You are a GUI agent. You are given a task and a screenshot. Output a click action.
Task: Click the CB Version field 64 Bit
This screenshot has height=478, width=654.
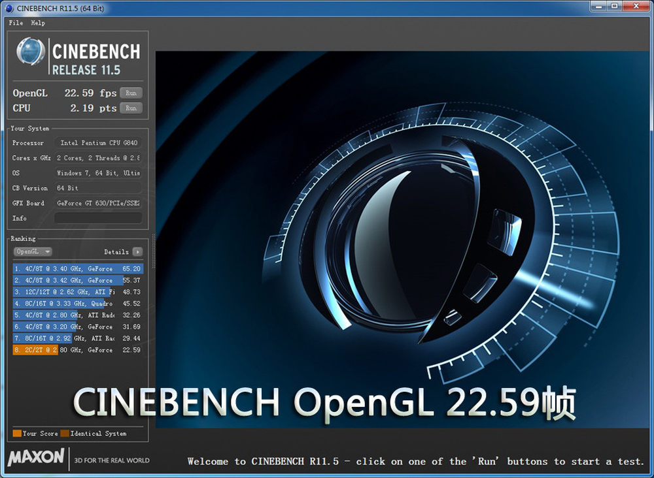pos(98,188)
